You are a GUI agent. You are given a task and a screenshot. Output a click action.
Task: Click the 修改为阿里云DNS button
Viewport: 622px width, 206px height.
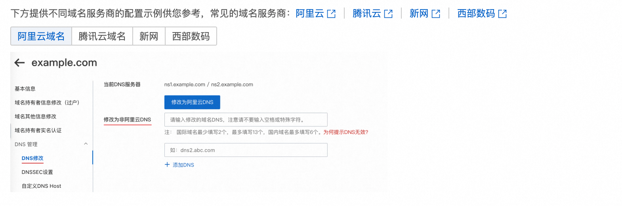192,102
